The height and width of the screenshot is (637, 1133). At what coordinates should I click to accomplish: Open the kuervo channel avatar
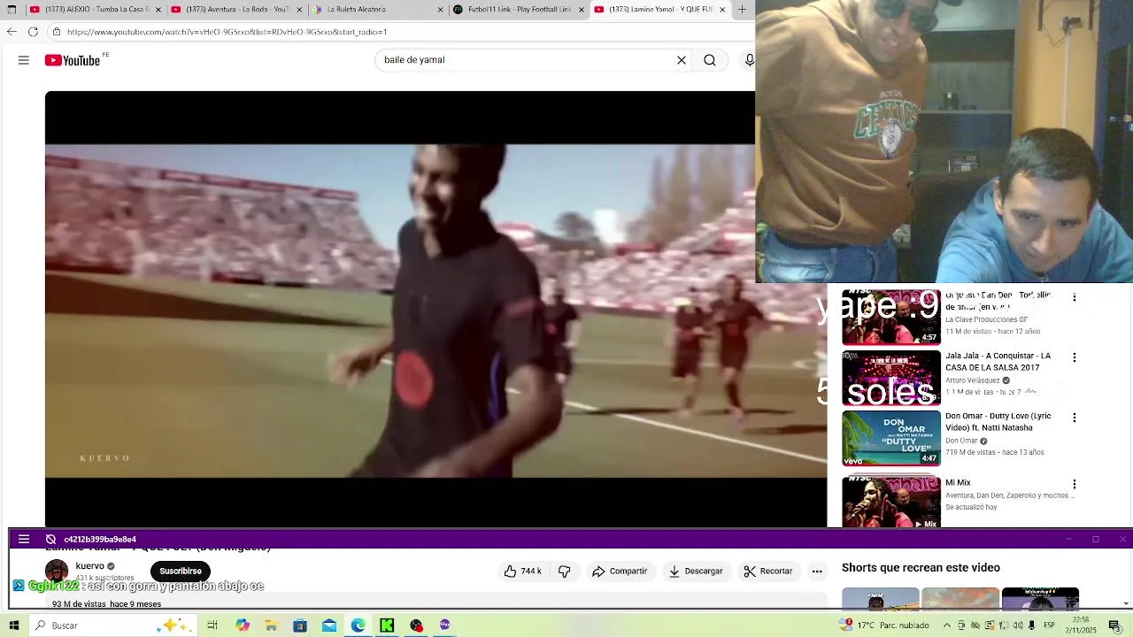click(57, 571)
